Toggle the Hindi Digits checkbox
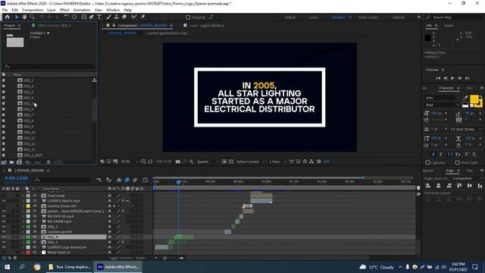The image size is (485, 273). pyautogui.click(x=458, y=162)
